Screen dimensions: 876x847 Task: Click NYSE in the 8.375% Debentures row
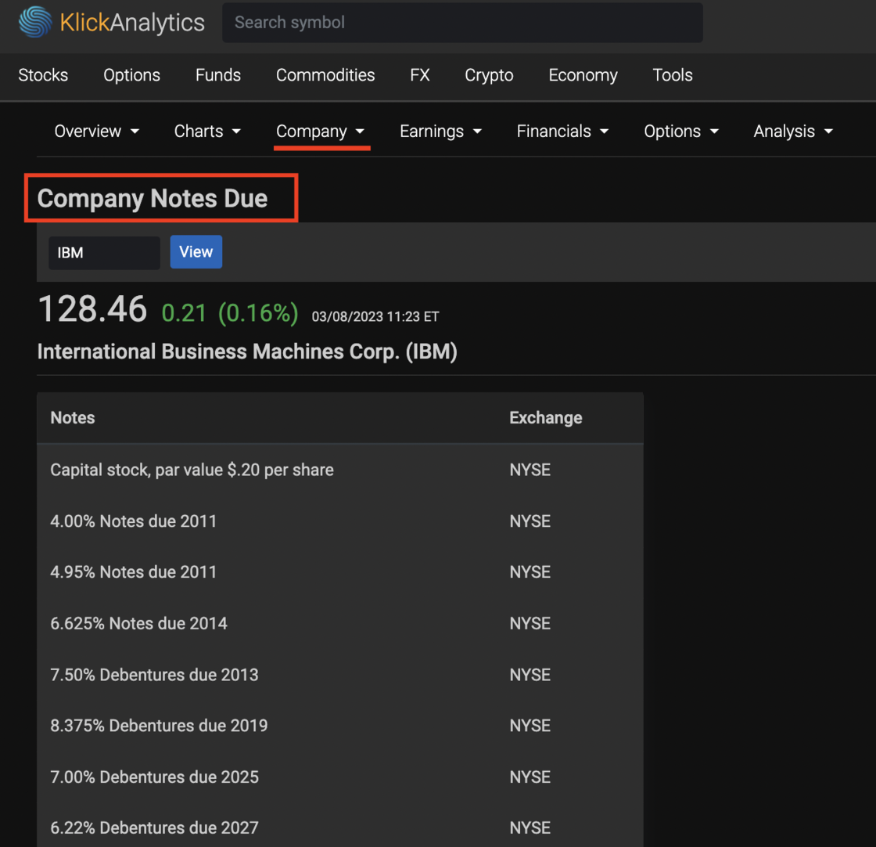pos(530,726)
